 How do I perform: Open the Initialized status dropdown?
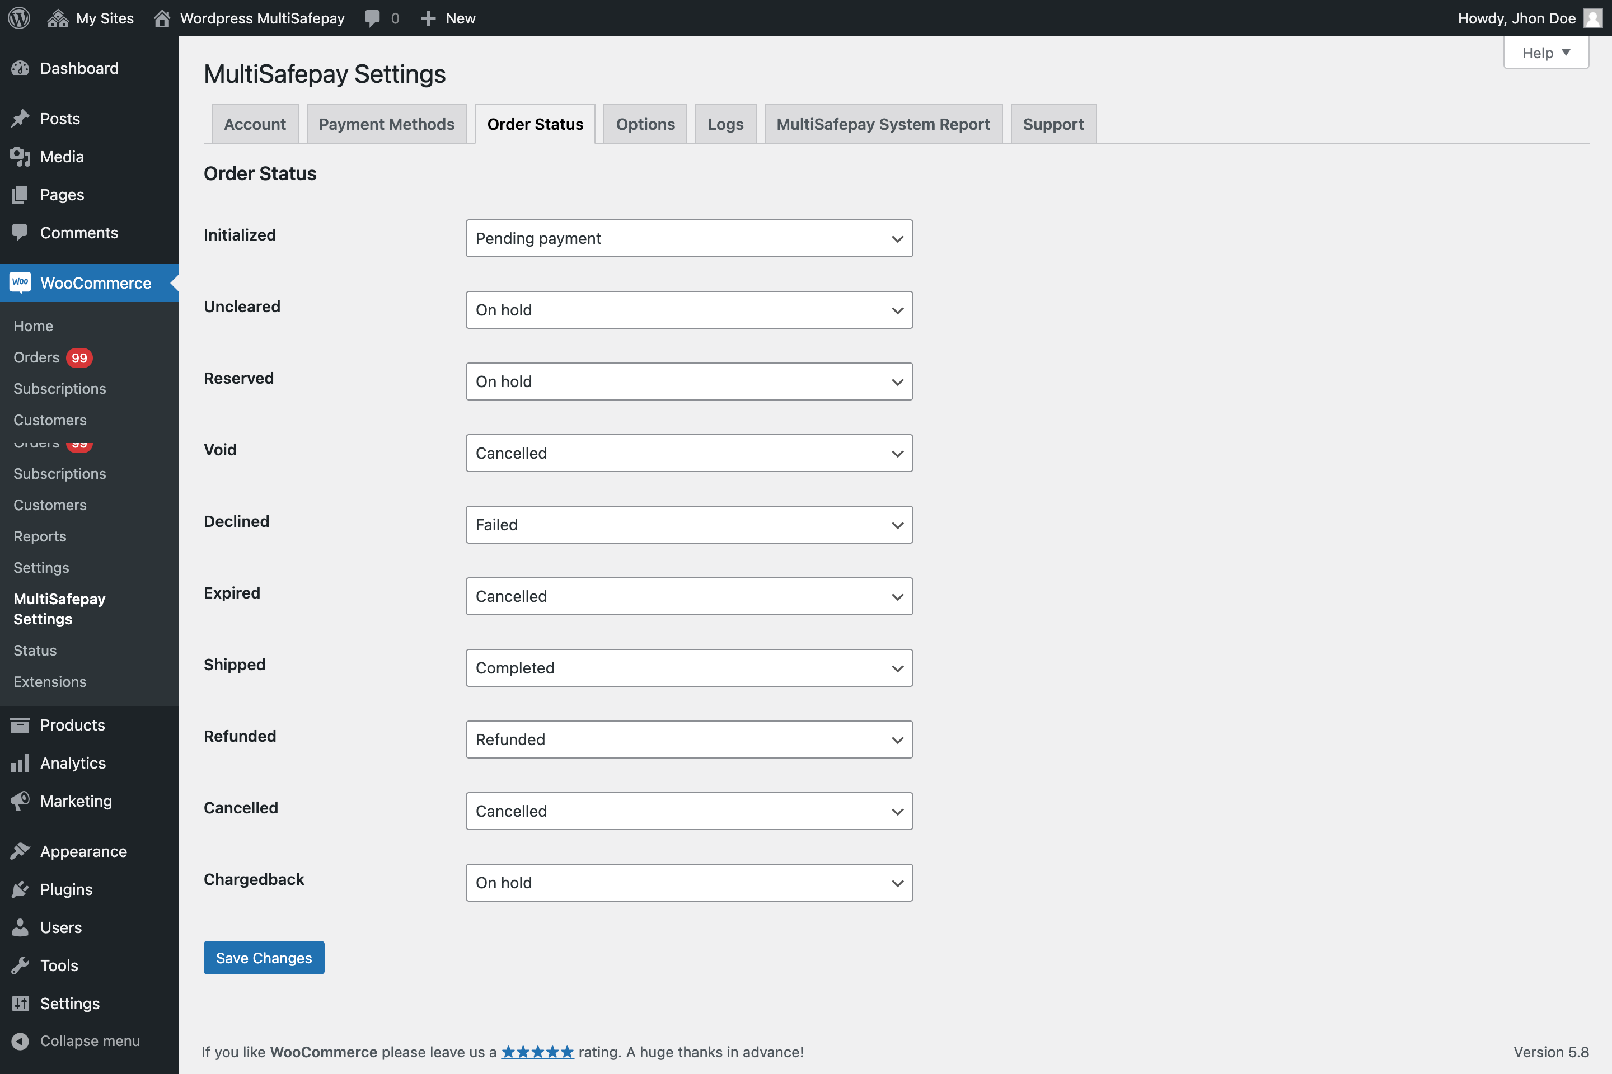pos(689,238)
